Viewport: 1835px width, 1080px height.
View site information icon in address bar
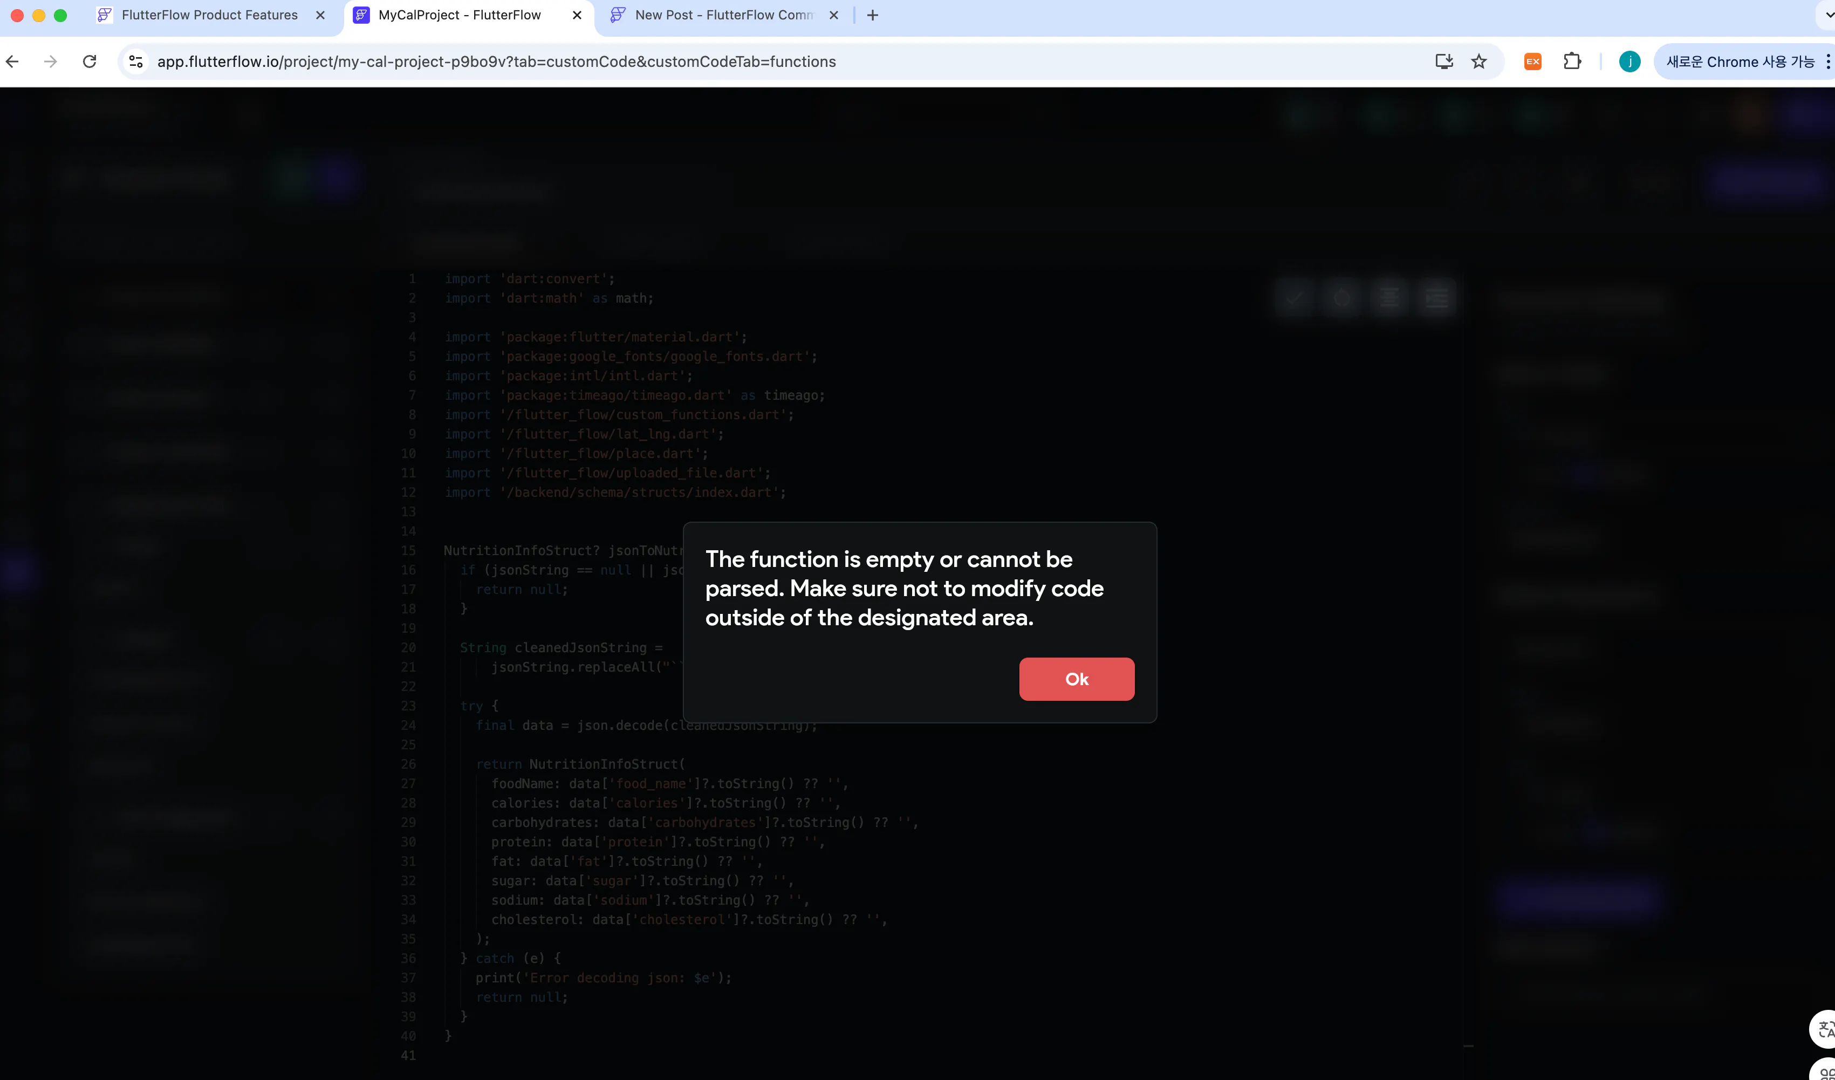pyautogui.click(x=136, y=62)
